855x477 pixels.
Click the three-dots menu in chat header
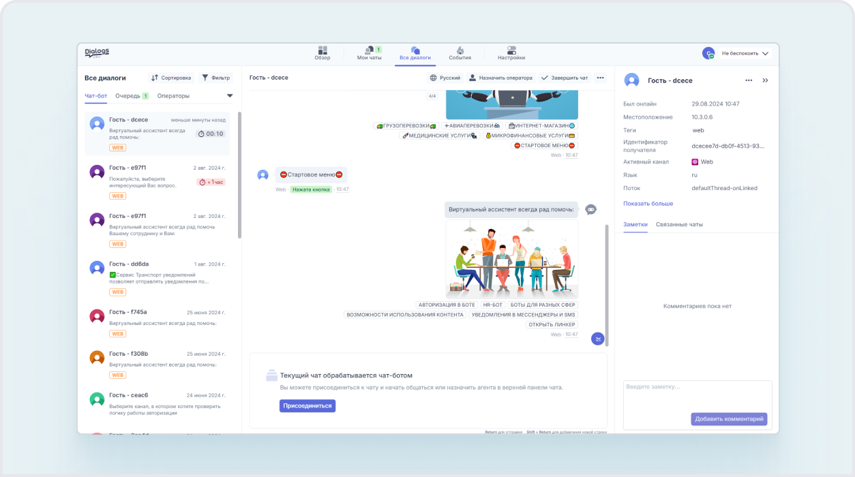tap(600, 78)
